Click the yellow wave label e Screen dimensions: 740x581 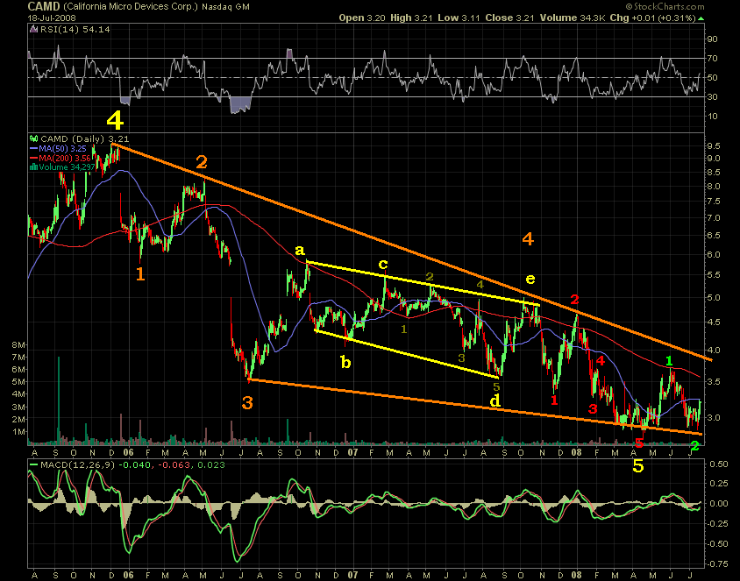point(530,279)
